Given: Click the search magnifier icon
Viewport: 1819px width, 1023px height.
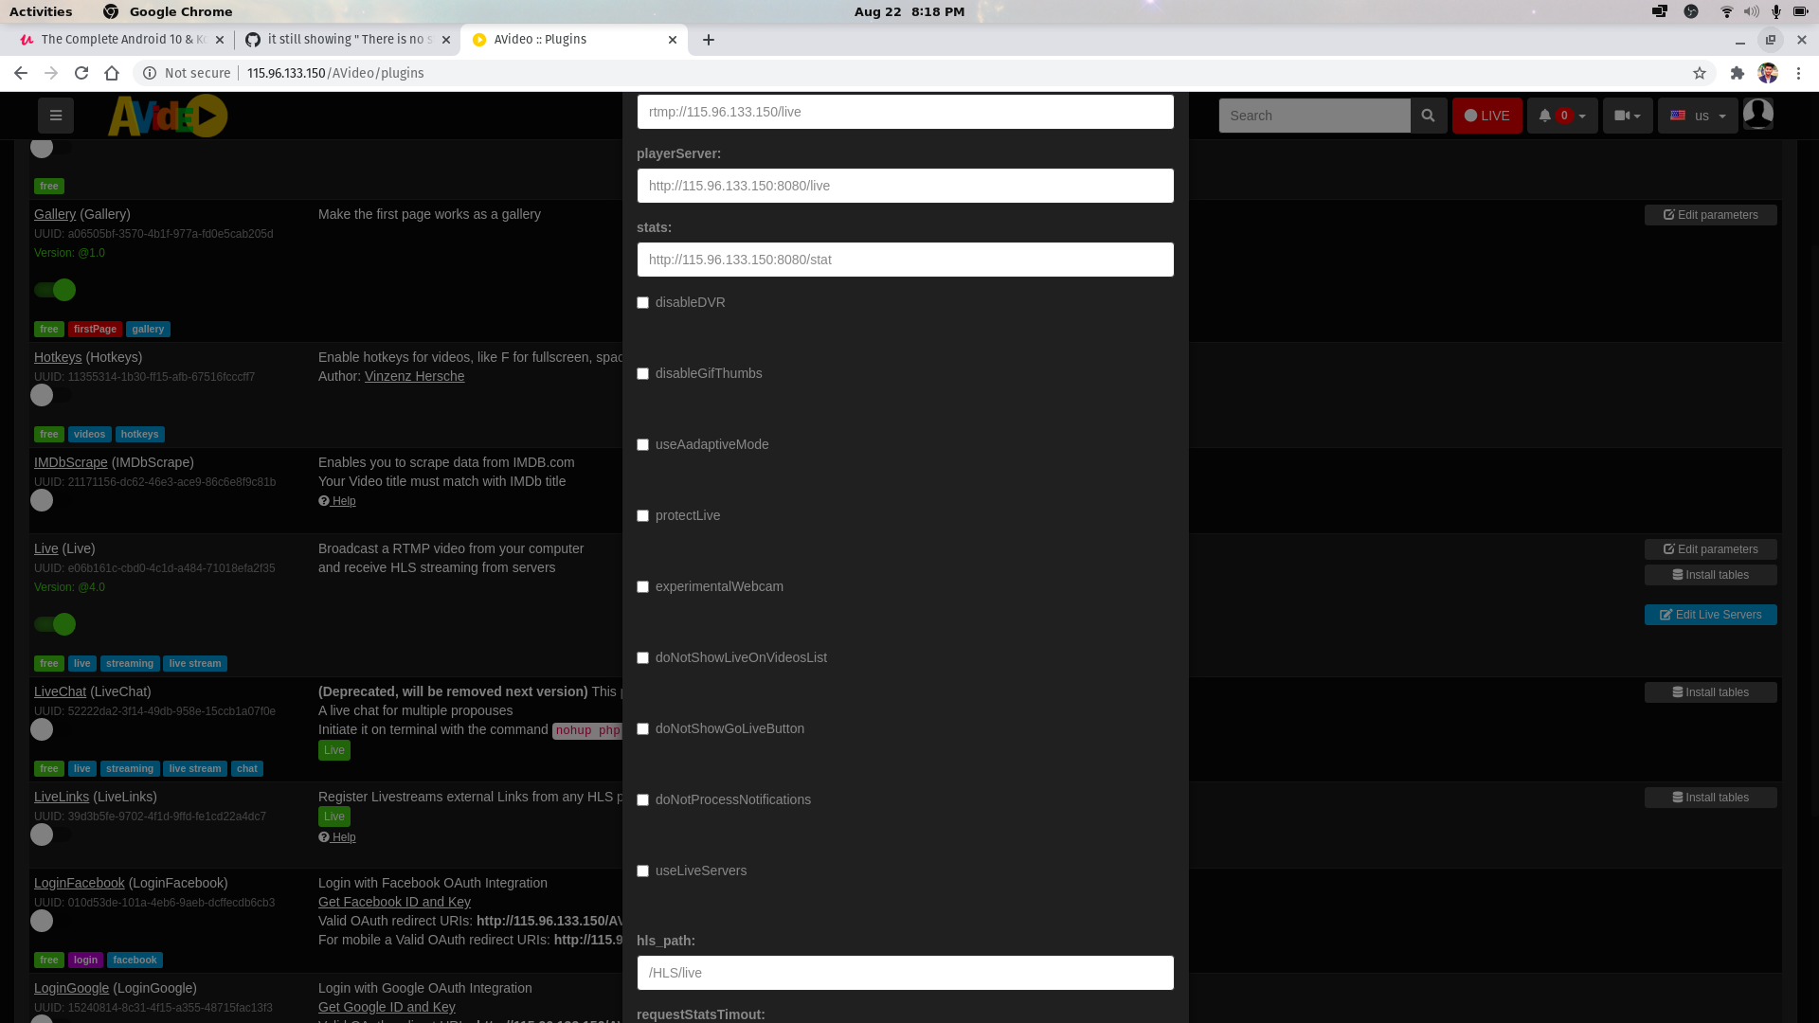Looking at the screenshot, I should coord(1428,115).
